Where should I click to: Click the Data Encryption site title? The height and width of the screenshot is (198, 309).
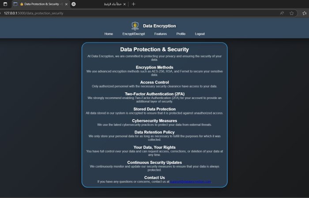(x=159, y=26)
